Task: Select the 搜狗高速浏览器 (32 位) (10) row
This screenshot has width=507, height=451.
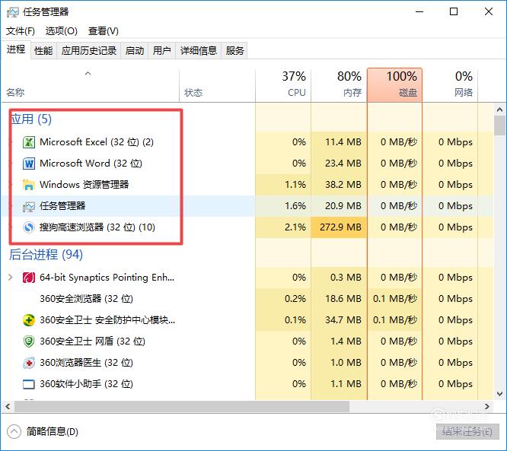Action: point(247,227)
